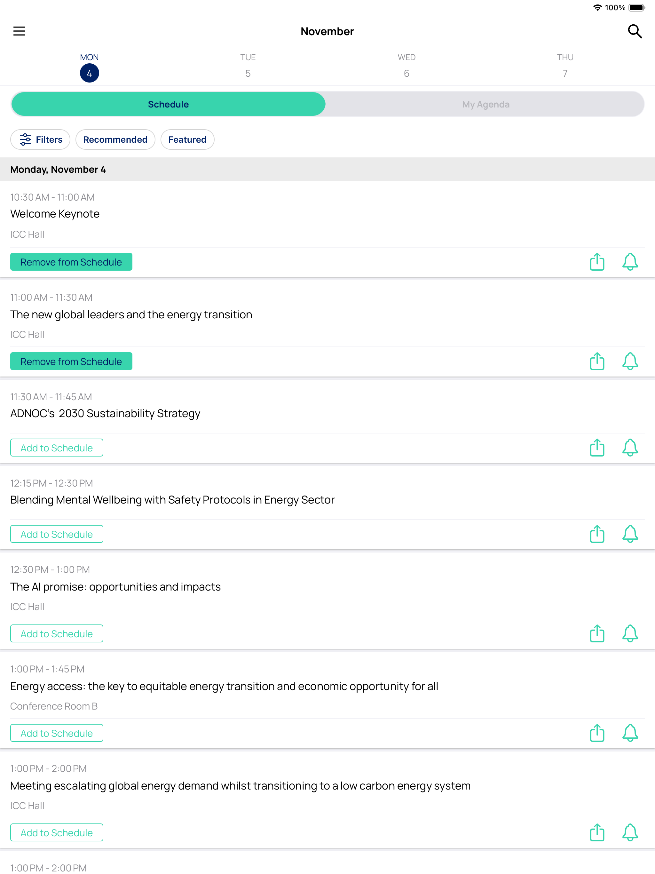Apply the Recommended filter chip
The width and height of the screenshot is (655, 874).
[x=115, y=139]
